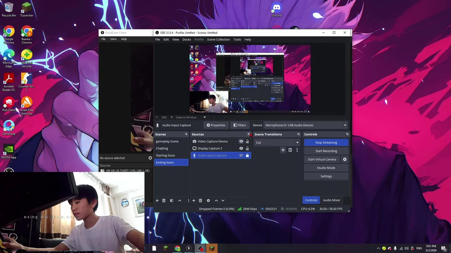Image resolution: width=451 pixels, height=253 pixels.
Task: Open OBS File menu
Action: point(157,39)
